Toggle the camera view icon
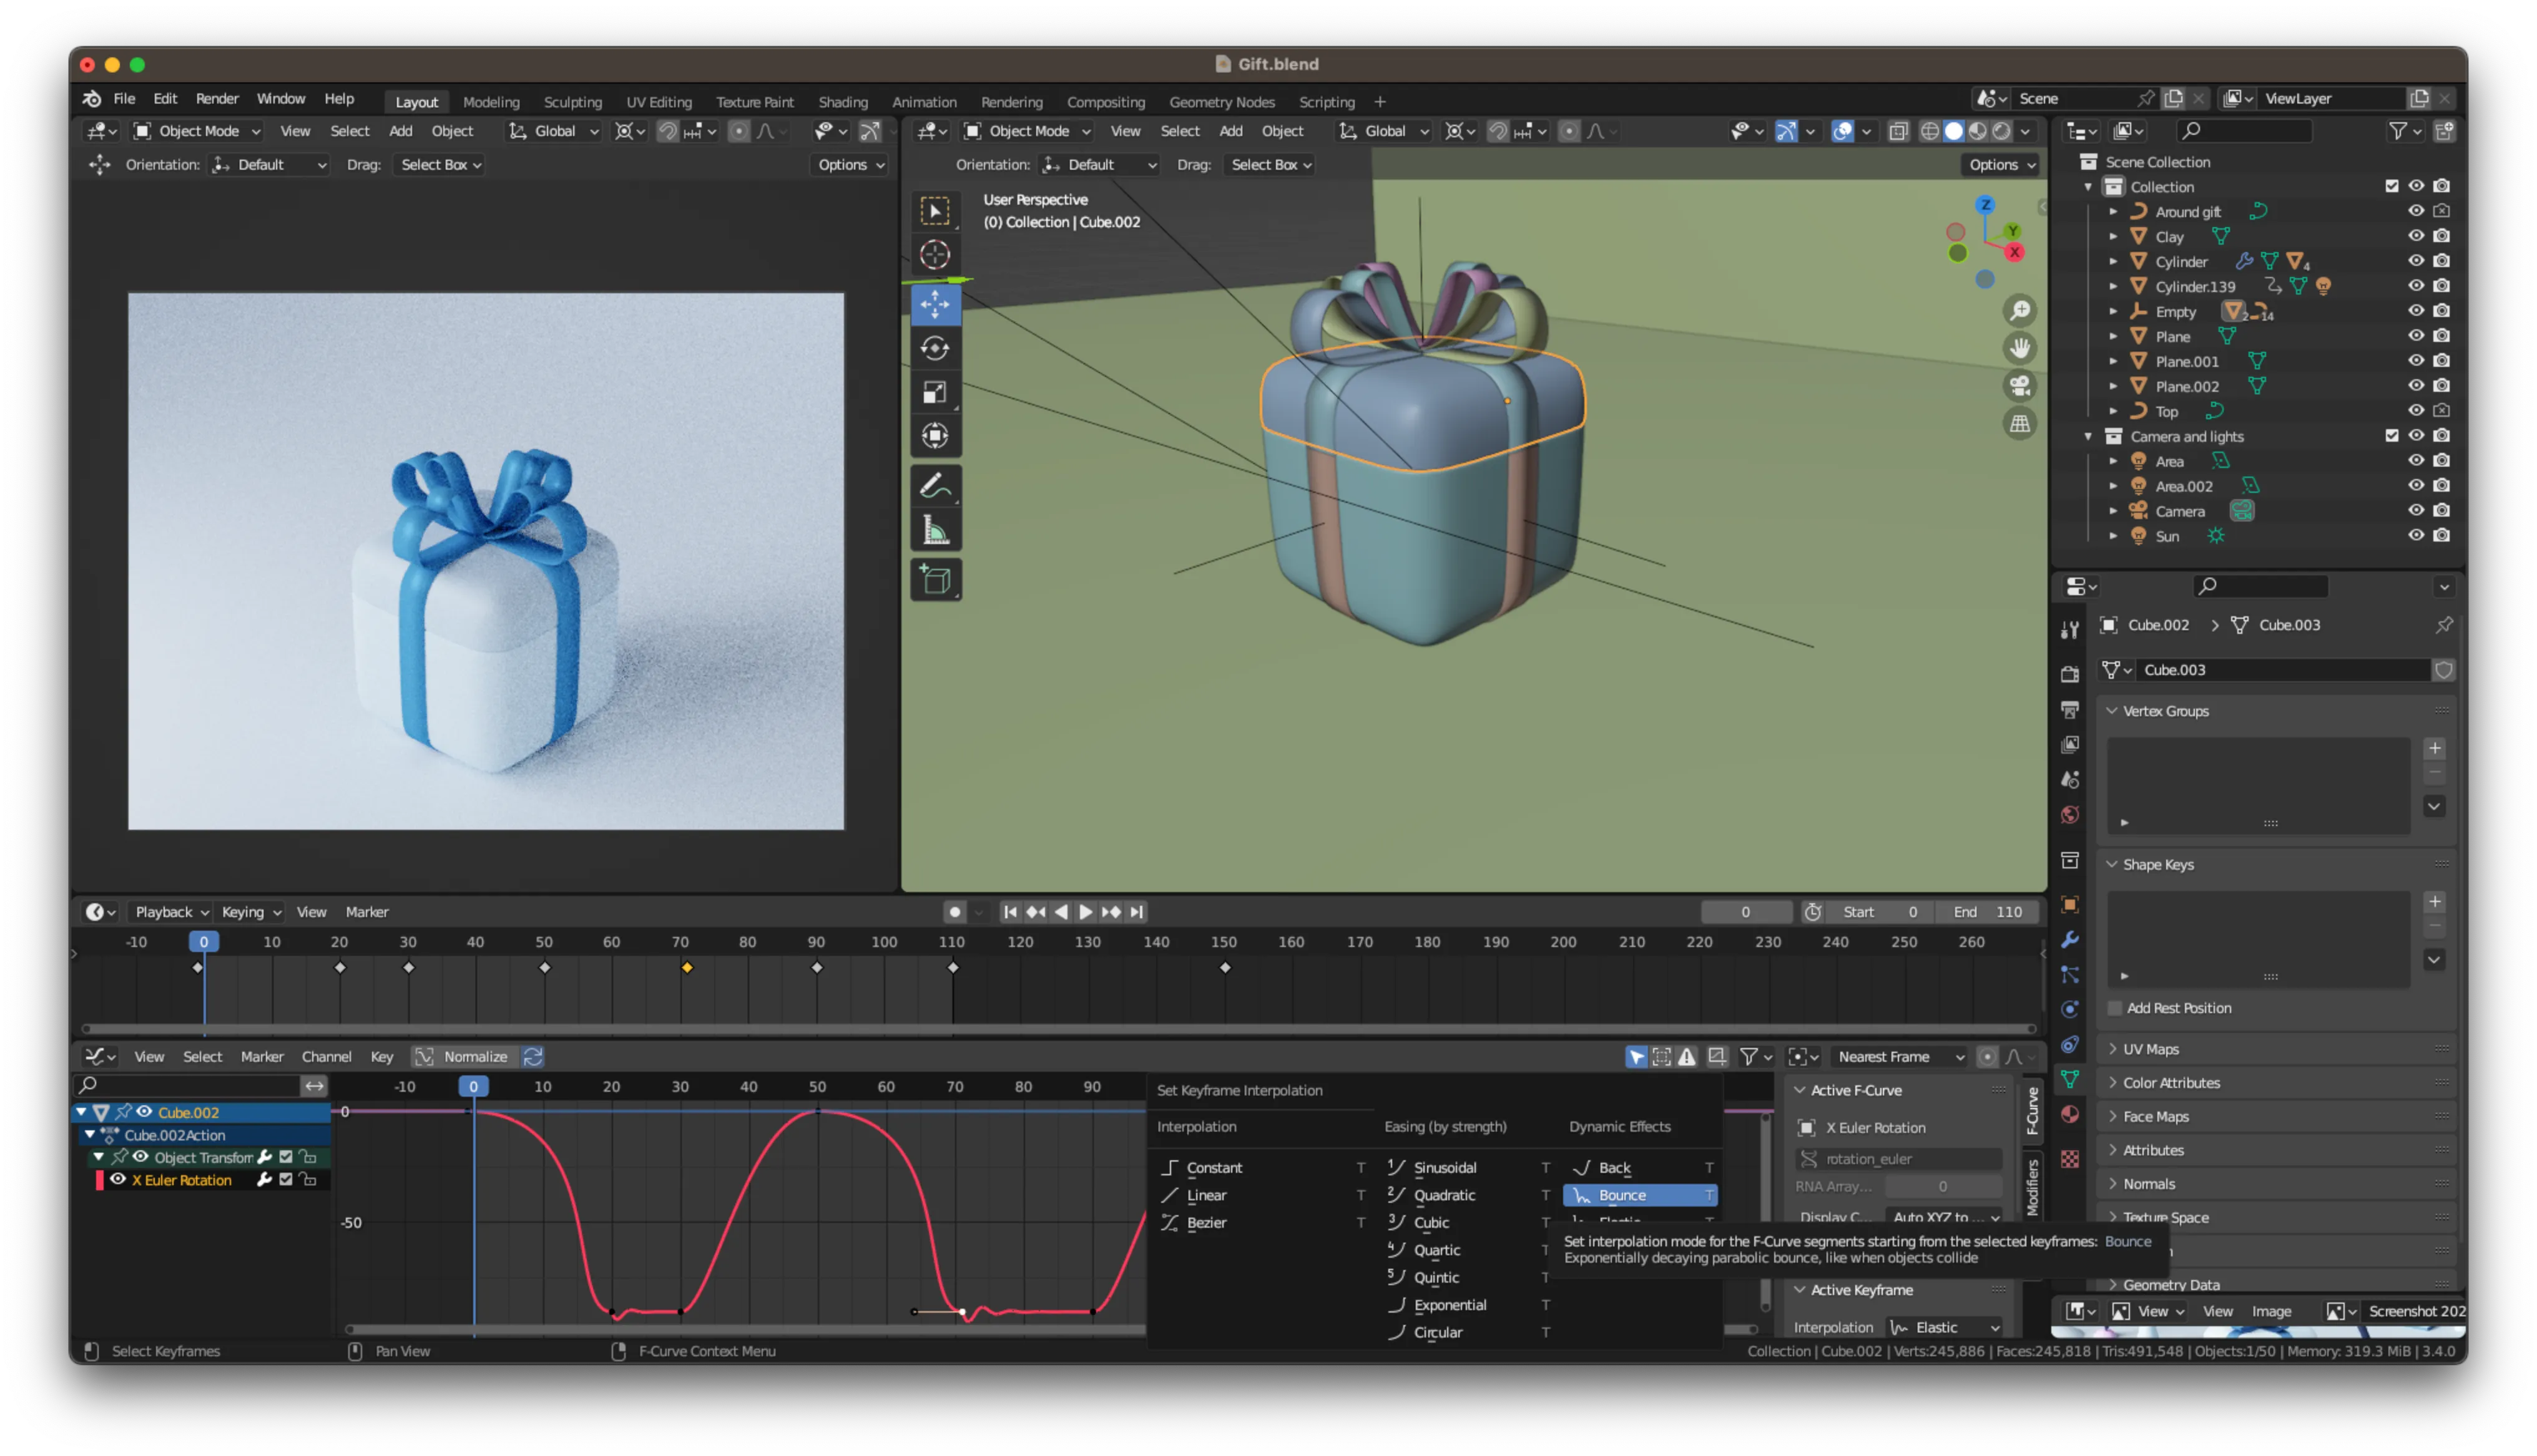 2019,386
